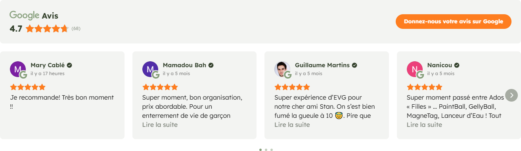
Task: Click Mary Cablé's purple avatar icon
Action: (x=17, y=69)
